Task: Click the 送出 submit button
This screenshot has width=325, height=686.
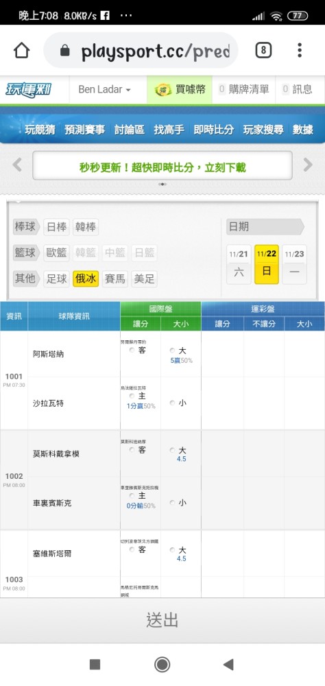Action: (x=162, y=620)
